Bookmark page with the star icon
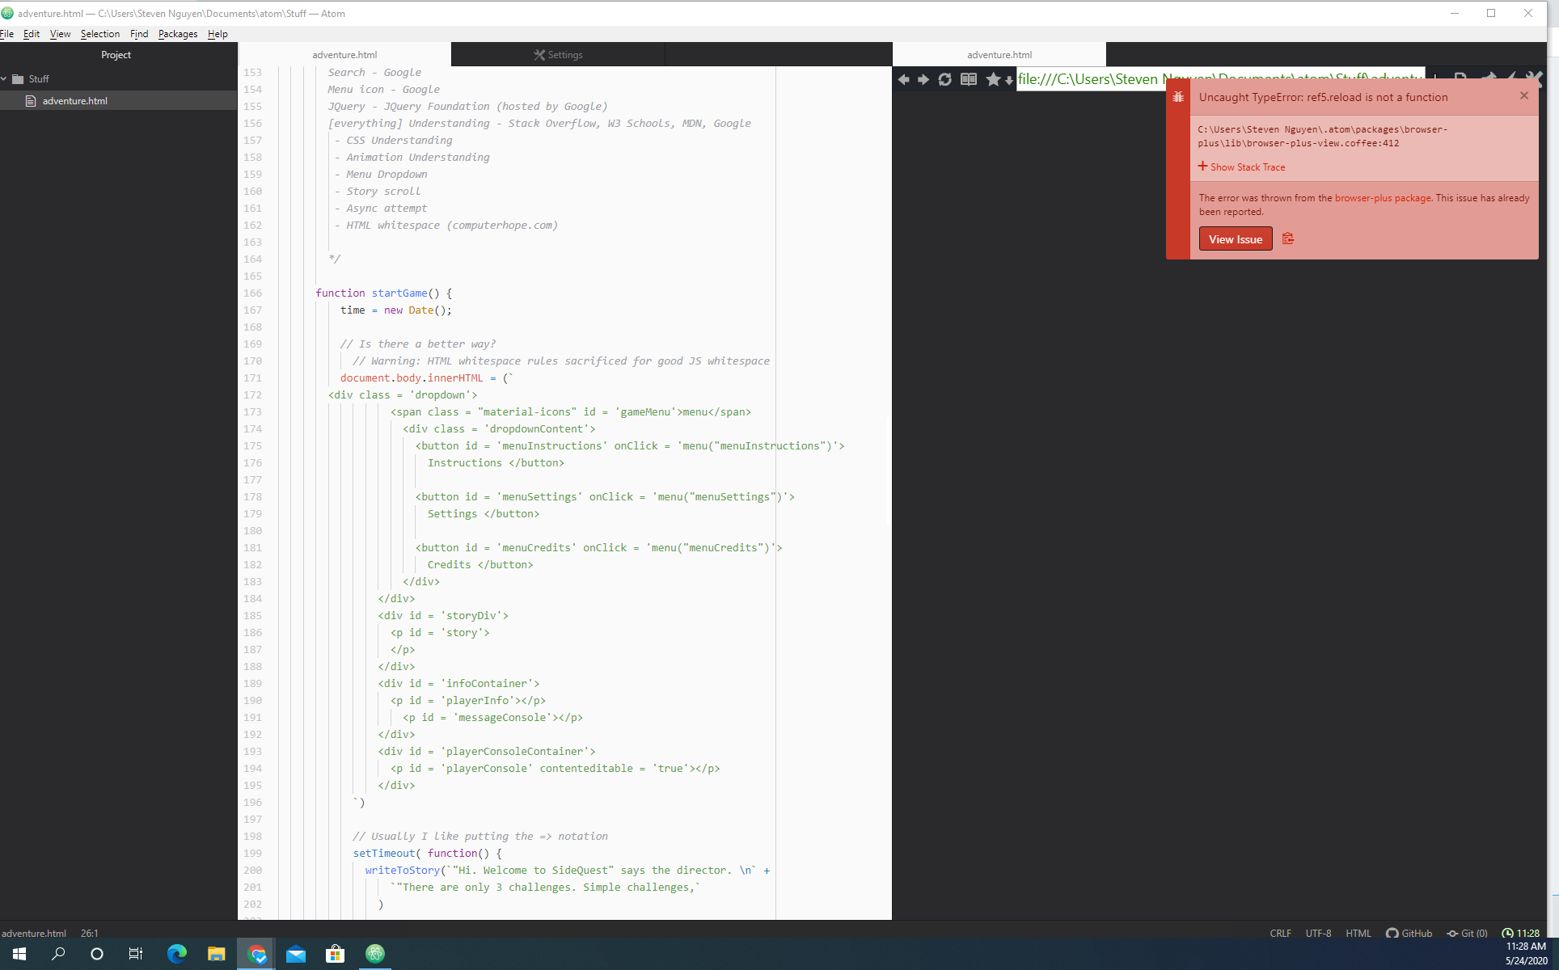This screenshot has height=970, width=1559. point(993,79)
